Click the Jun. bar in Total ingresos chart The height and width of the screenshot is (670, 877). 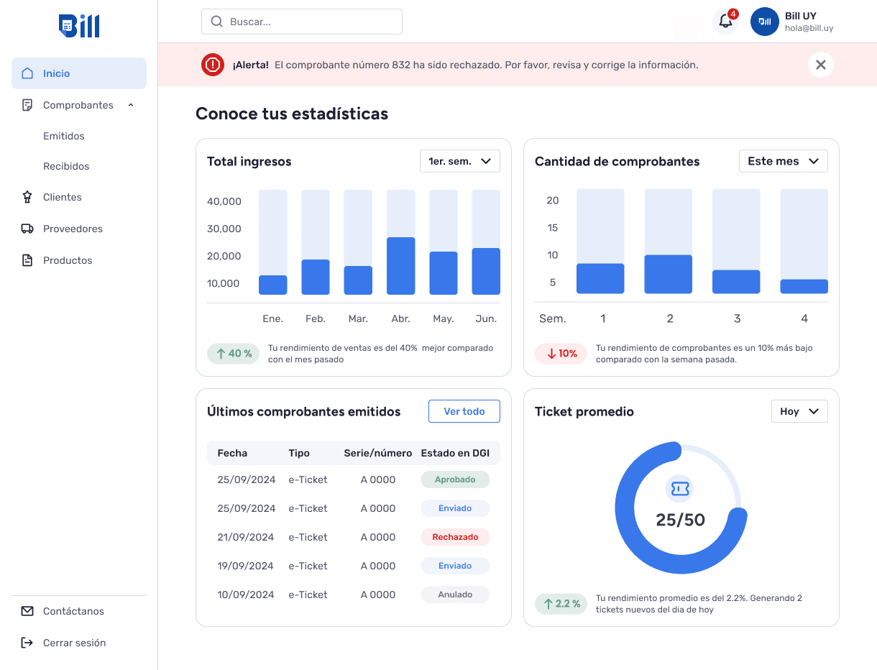click(x=486, y=271)
